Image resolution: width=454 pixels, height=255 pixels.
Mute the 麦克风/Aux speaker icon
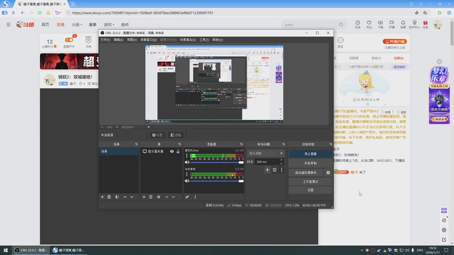pos(187,162)
